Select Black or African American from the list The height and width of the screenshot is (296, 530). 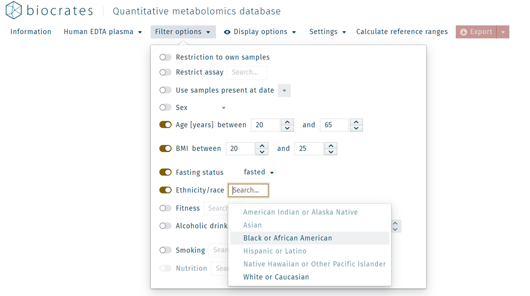click(x=288, y=238)
